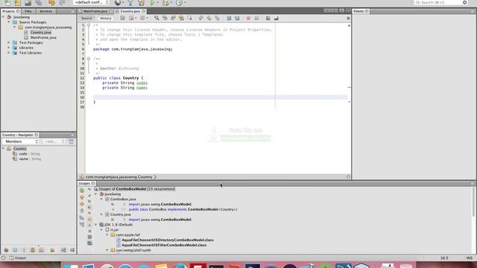Switch to the Projects tab
The image size is (477, 268).
10,11
